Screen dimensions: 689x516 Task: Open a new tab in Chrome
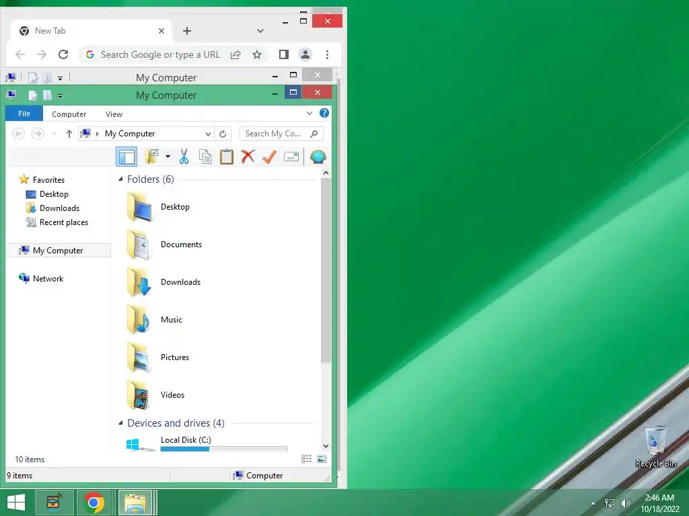click(187, 31)
